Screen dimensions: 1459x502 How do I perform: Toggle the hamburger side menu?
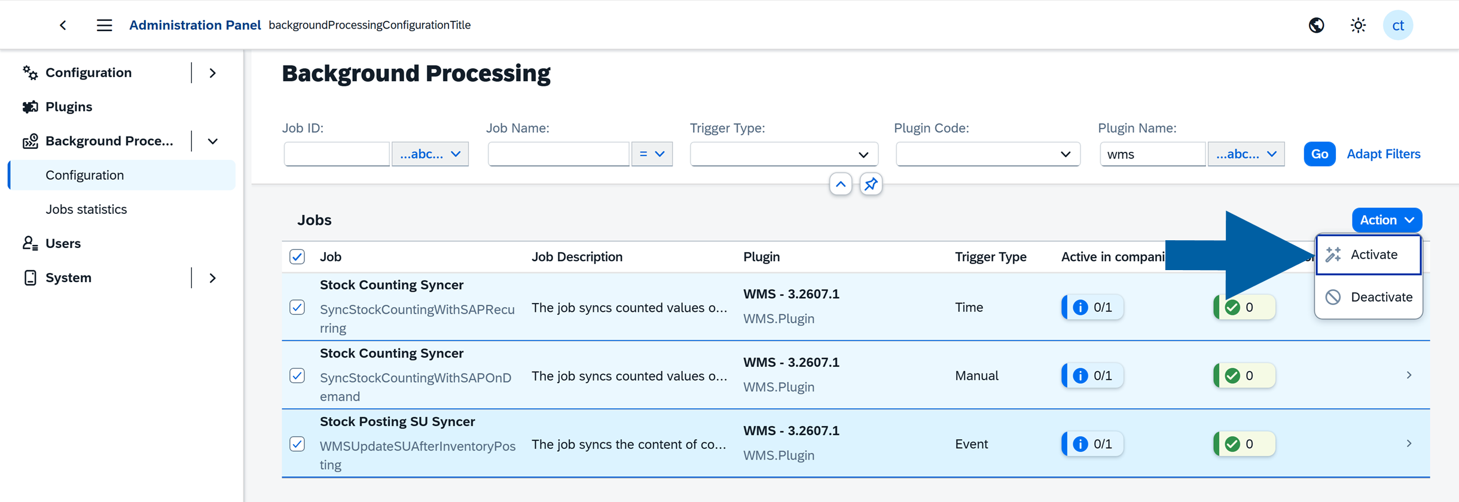[105, 25]
